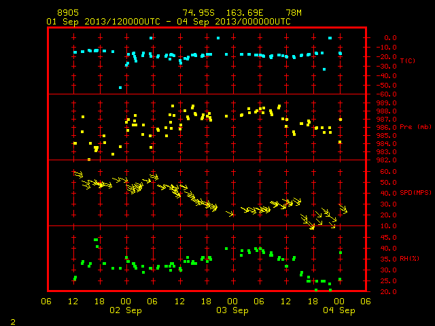Click the 989.0 pressure tick value

[x=386, y=103]
